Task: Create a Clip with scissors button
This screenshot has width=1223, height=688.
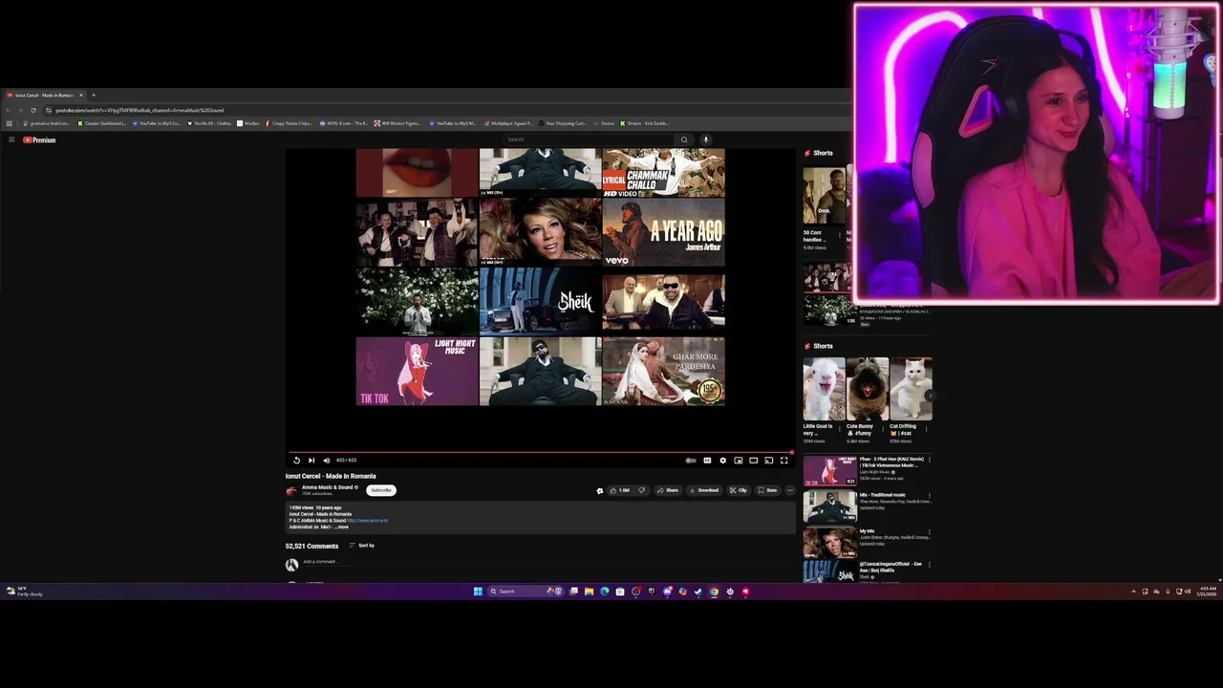Action: coord(739,490)
